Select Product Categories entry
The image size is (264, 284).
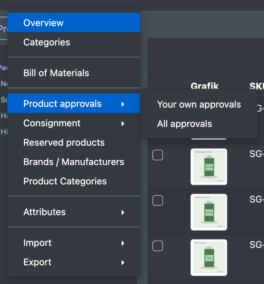74,181
